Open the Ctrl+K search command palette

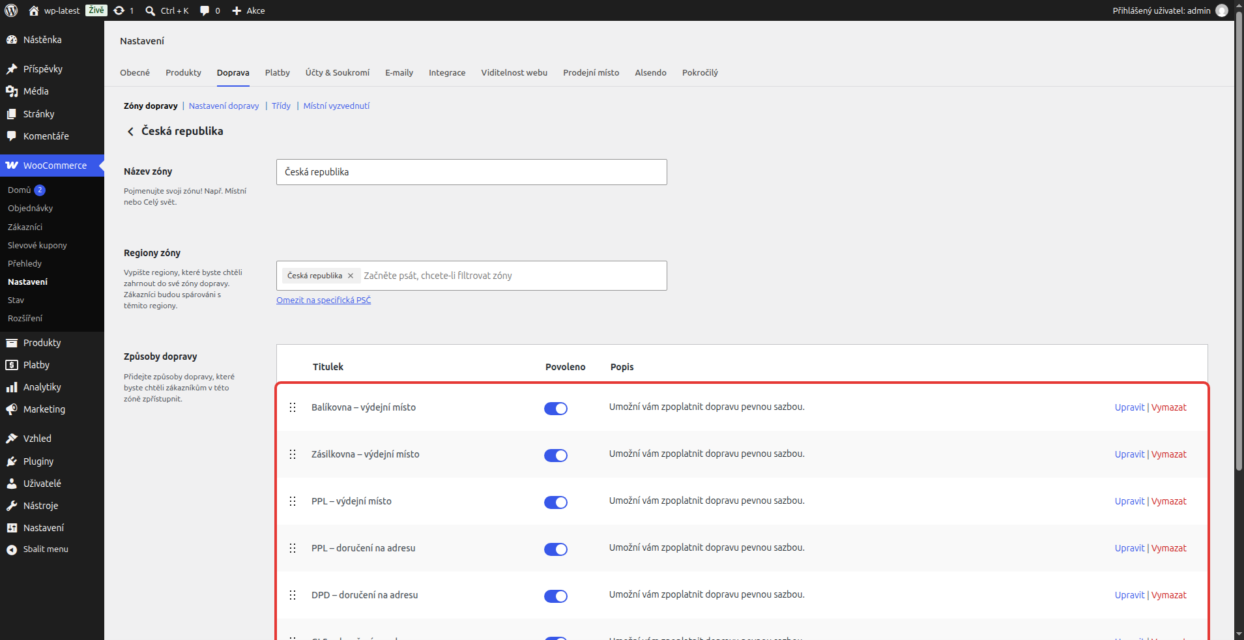167,10
